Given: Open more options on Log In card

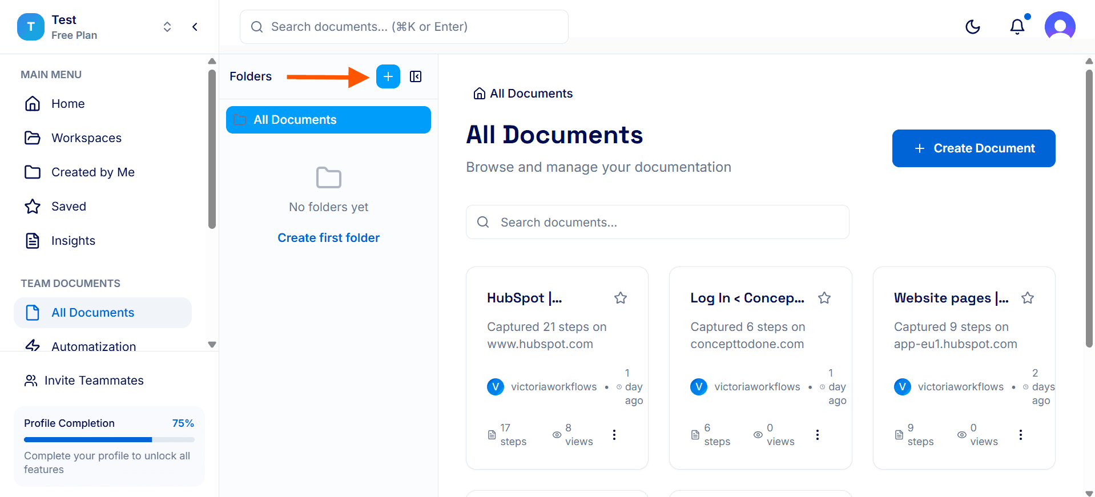Looking at the screenshot, I should pos(818,435).
